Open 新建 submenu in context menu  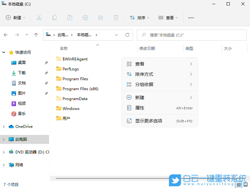point(160,98)
